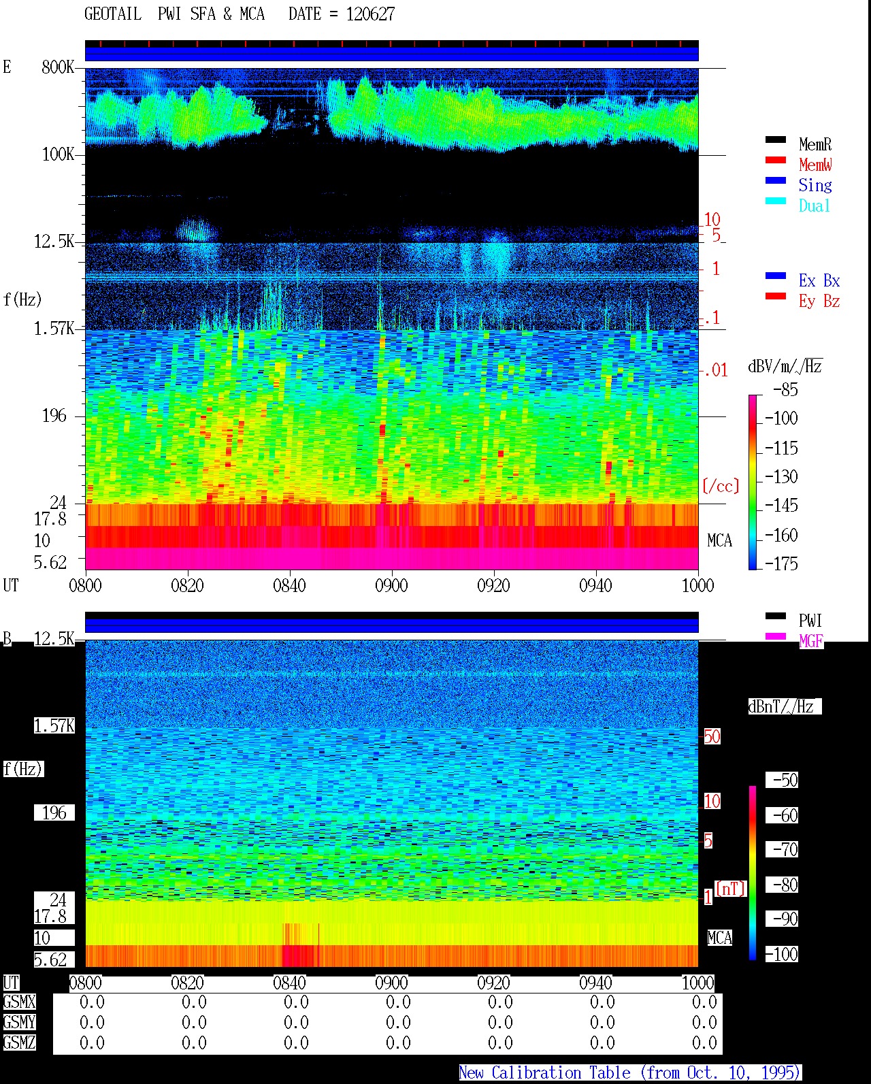This screenshot has width=871, height=1084.
Task: Click the MemW red legend swatch
Action: 776,161
